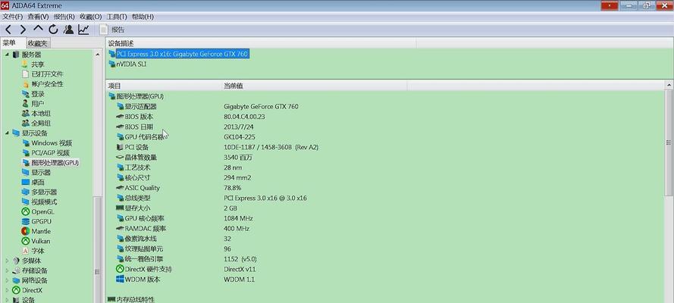Click the 报告 report button
This screenshot has width=674, height=303.
(112, 30)
